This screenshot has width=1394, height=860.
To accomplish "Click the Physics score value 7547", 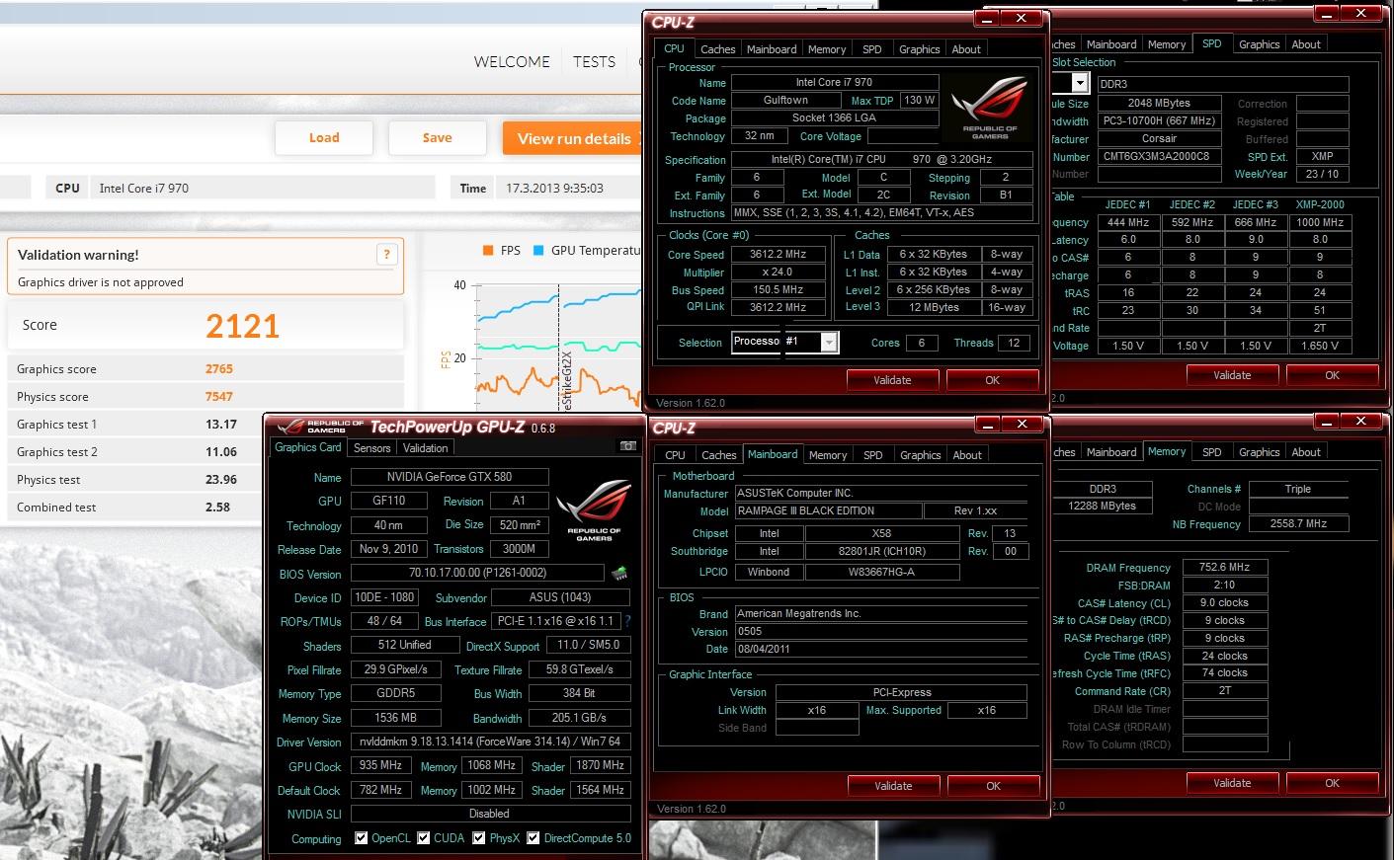I will (x=219, y=397).
